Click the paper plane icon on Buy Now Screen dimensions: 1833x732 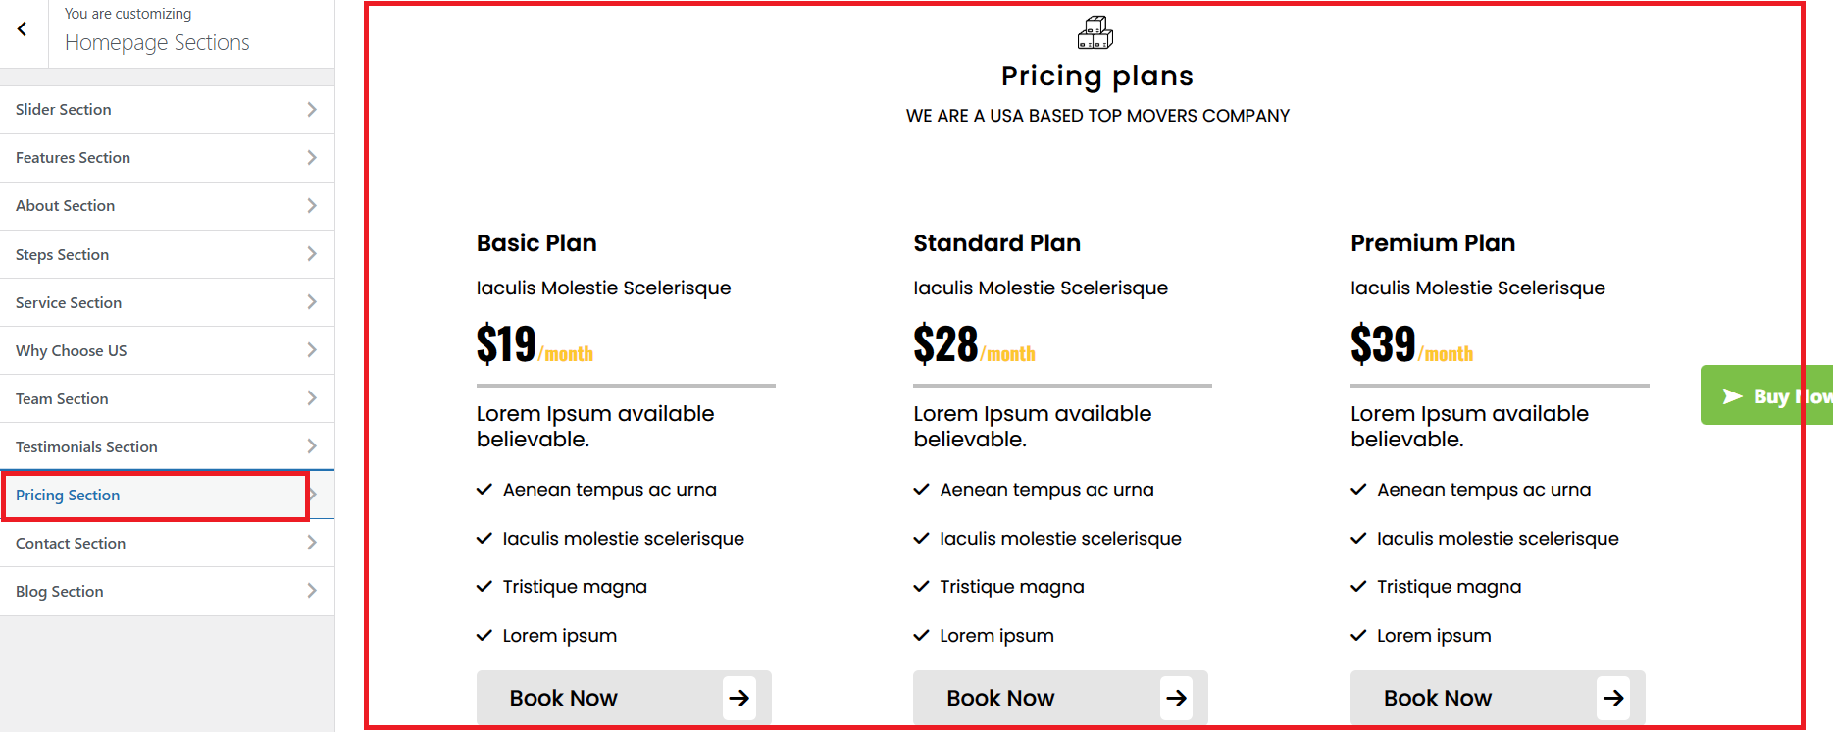coord(1732,396)
